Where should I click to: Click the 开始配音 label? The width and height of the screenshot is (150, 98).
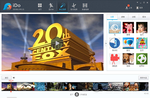(x=83, y=95)
